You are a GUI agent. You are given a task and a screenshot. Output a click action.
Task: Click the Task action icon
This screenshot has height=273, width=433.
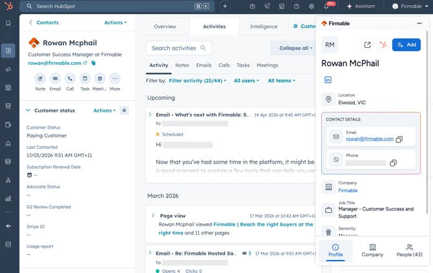pos(85,78)
